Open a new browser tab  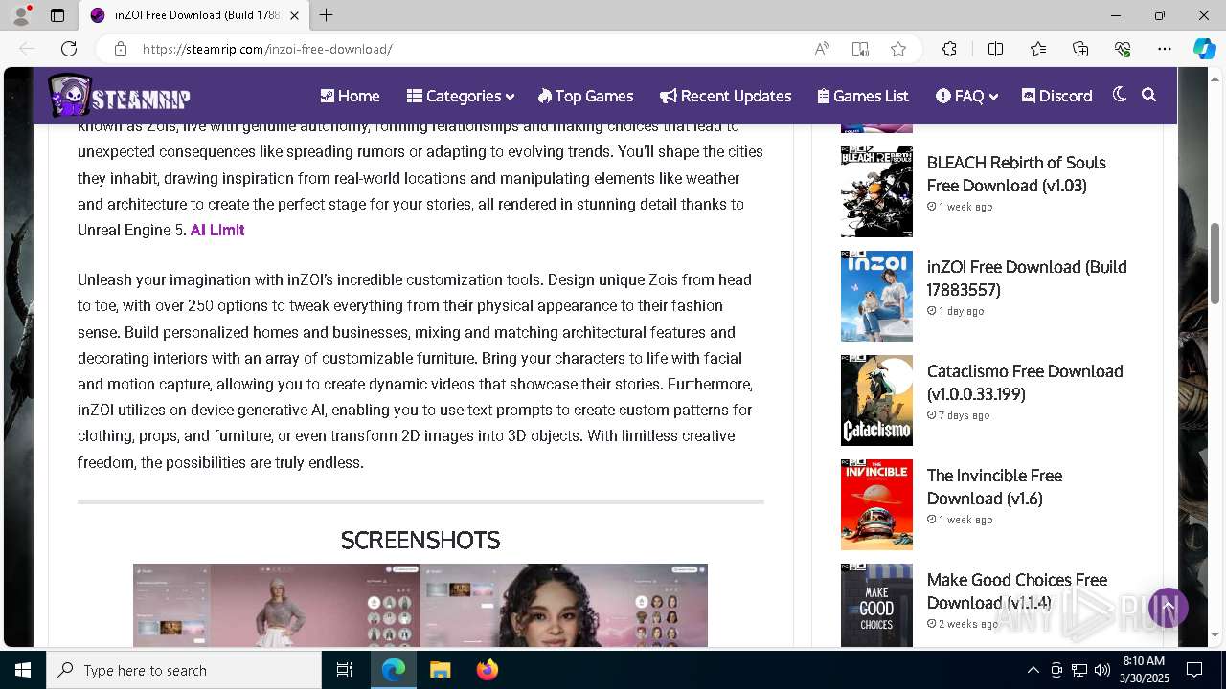[327, 15]
